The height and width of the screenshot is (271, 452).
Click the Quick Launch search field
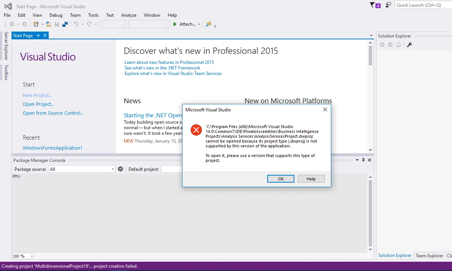click(x=423, y=5)
